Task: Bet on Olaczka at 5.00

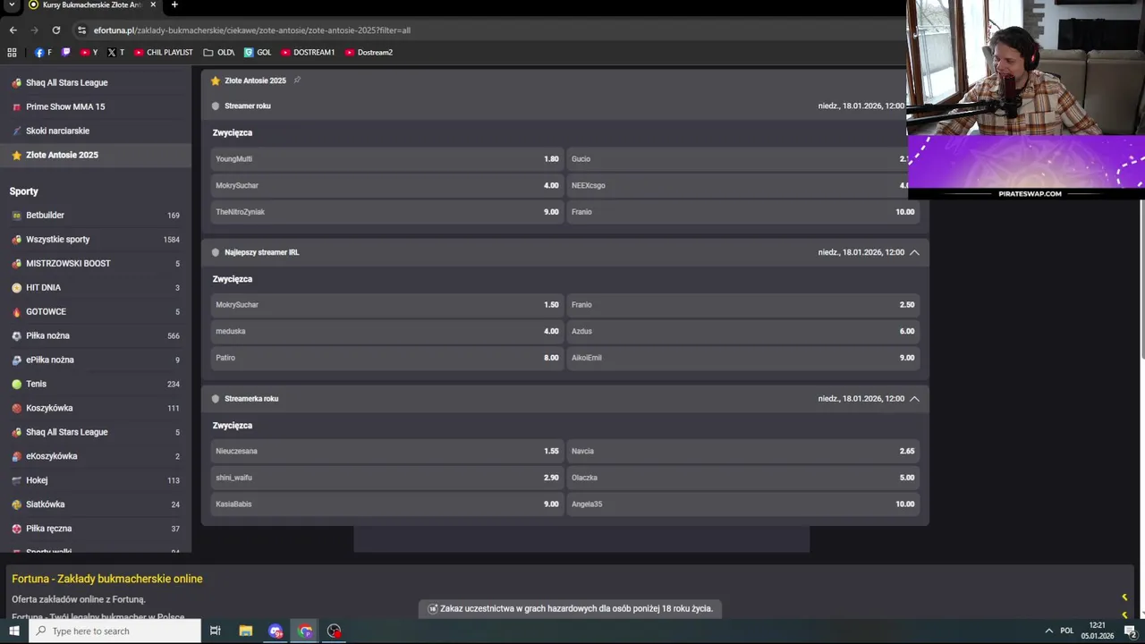Action: (x=743, y=478)
